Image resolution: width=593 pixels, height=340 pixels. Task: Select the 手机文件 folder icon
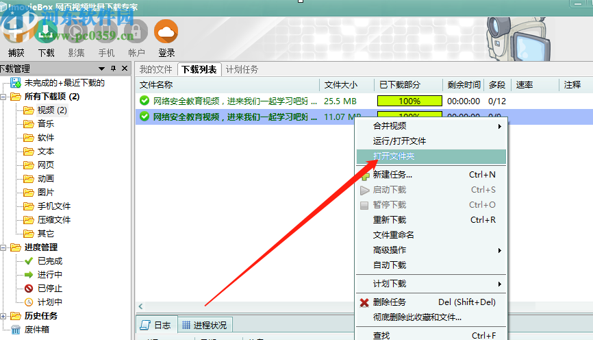[x=28, y=206]
